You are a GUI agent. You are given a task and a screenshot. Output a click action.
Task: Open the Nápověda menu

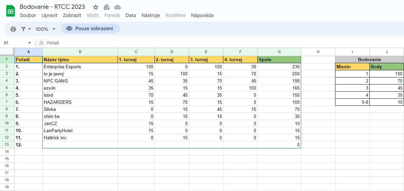pyautogui.click(x=202, y=15)
